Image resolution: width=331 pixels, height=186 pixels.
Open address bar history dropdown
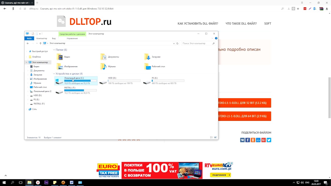pos(174,43)
